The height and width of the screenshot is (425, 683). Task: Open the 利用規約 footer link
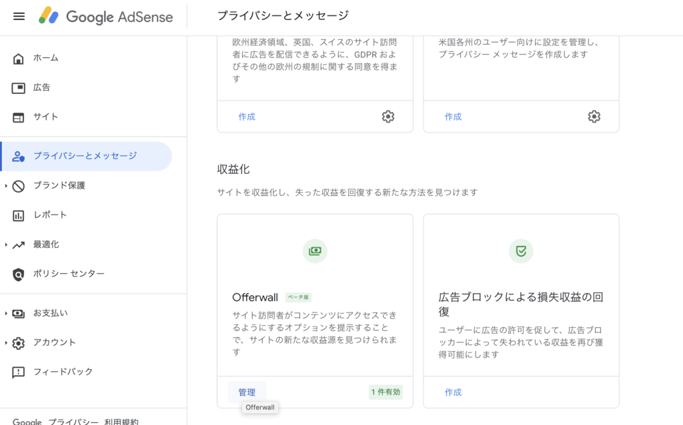(121, 422)
